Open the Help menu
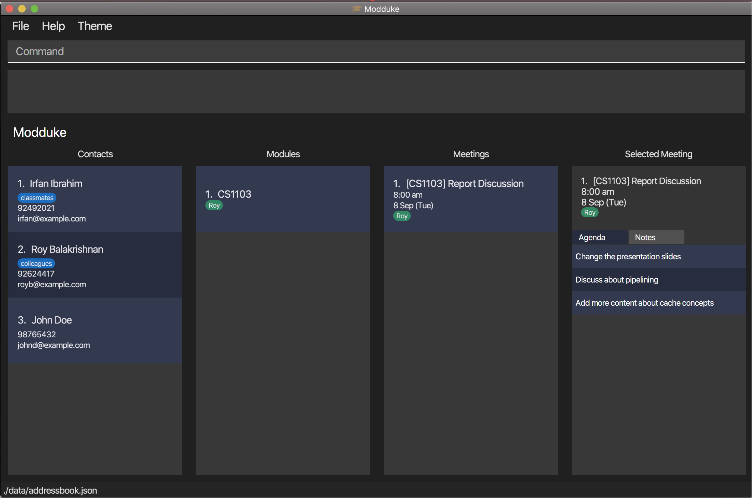 [53, 26]
